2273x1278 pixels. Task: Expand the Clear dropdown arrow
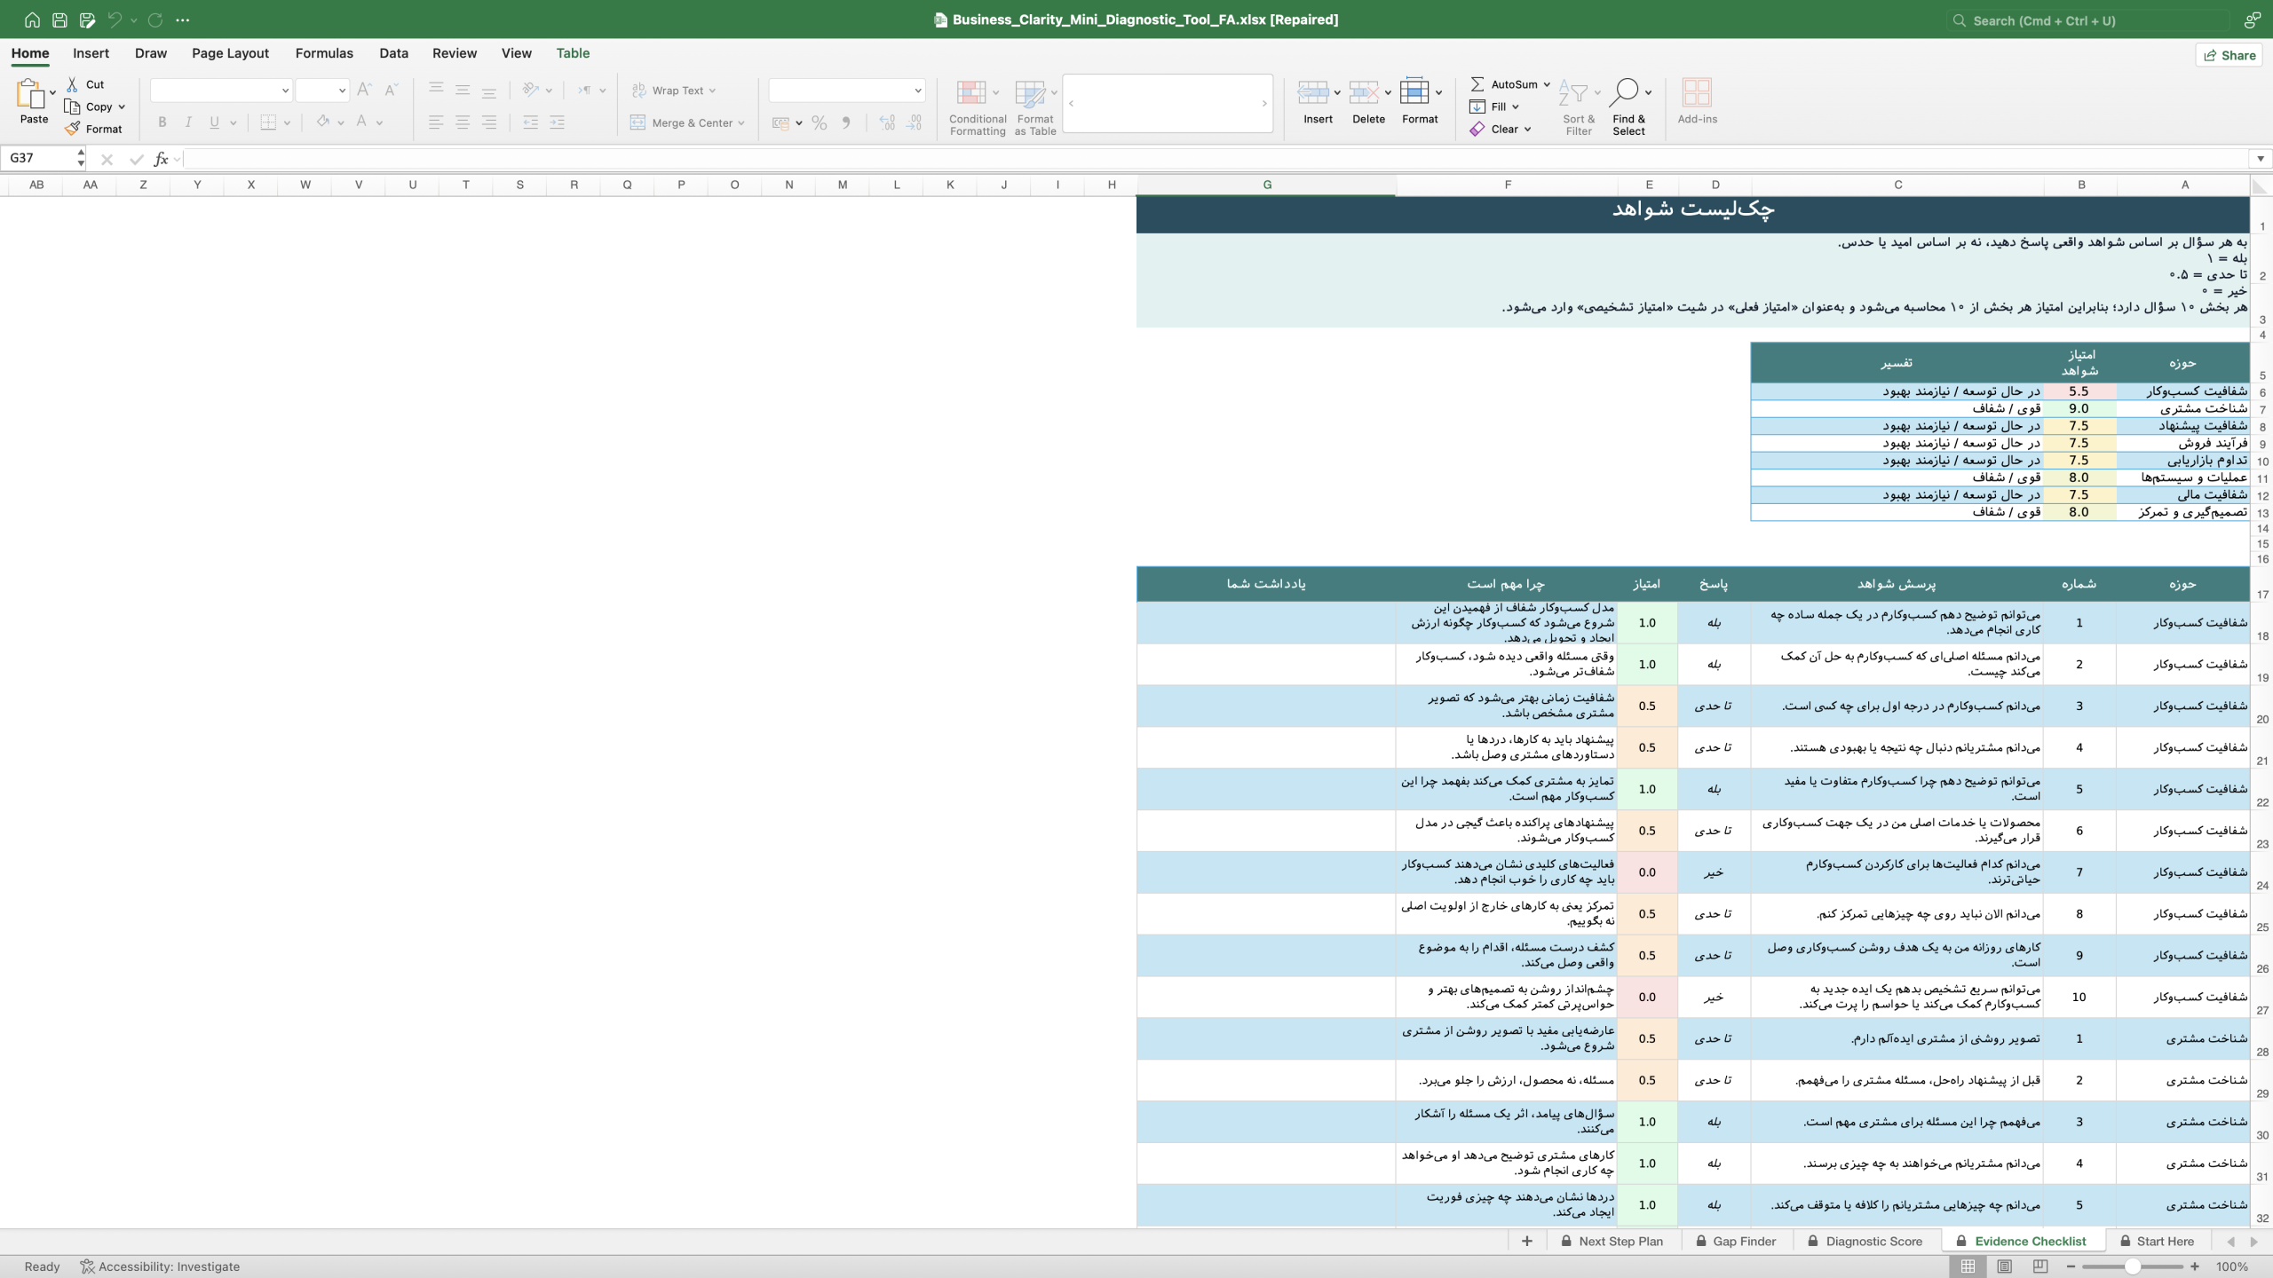point(1528,129)
